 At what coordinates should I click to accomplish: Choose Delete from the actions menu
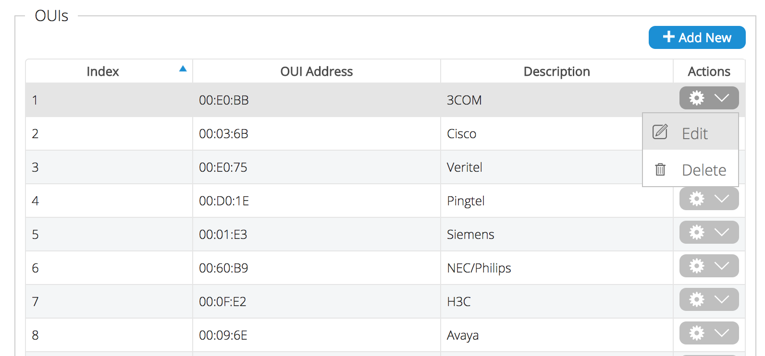703,170
